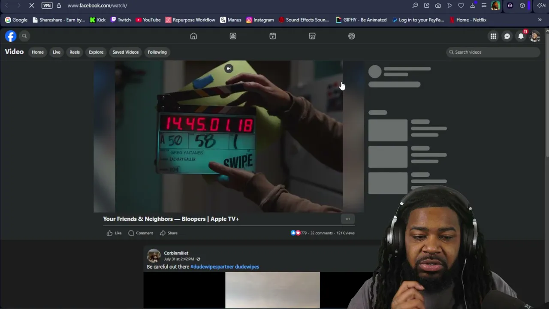Open the Home - Netflix bookmark

[x=468, y=20]
